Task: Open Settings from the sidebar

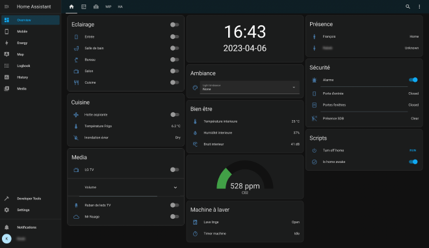Action: [x=31, y=210]
